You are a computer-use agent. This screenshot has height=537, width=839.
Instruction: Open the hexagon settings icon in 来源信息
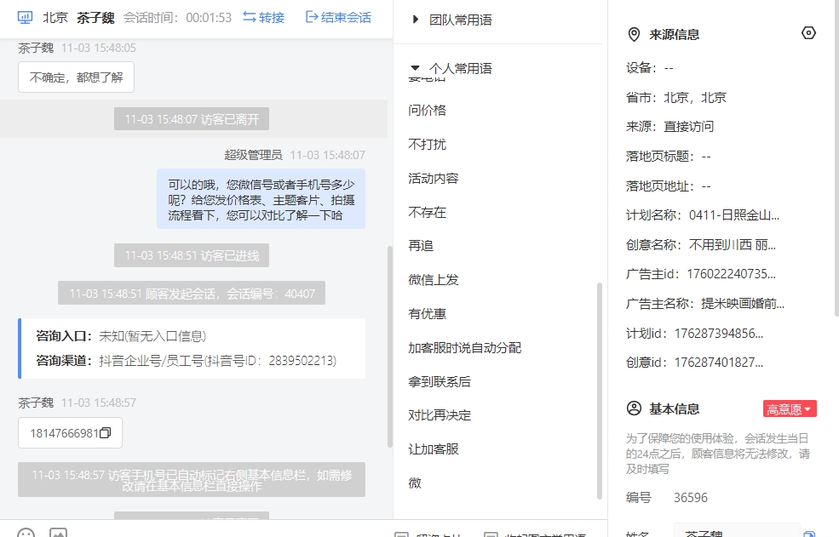tap(808, 33)
